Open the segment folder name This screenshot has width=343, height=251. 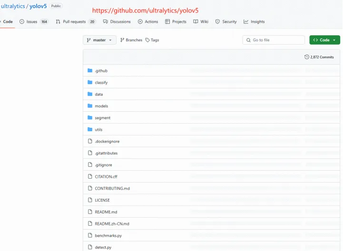click(103, 118)
